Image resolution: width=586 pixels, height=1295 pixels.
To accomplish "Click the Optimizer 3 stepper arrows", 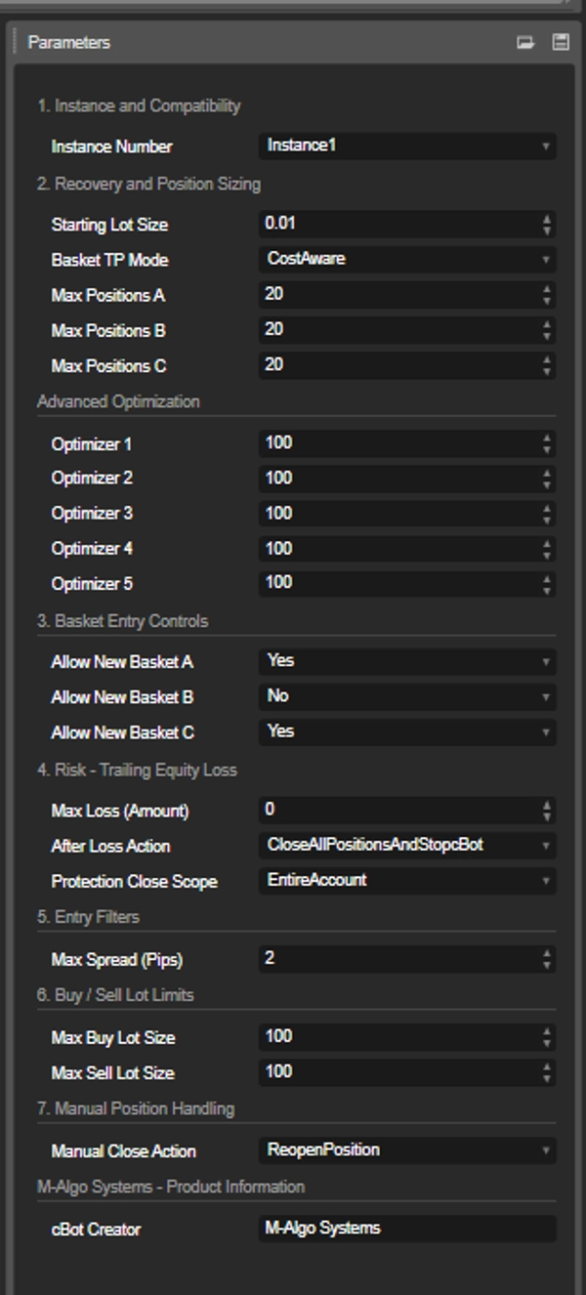I will [547, 514].
